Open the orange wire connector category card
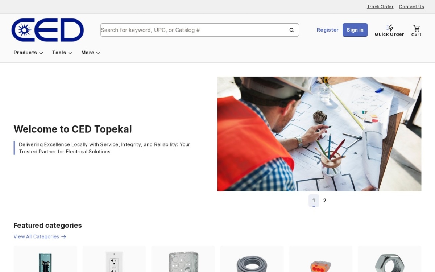Viewport: 435px width, 272px height. click(x=321, y=259)
